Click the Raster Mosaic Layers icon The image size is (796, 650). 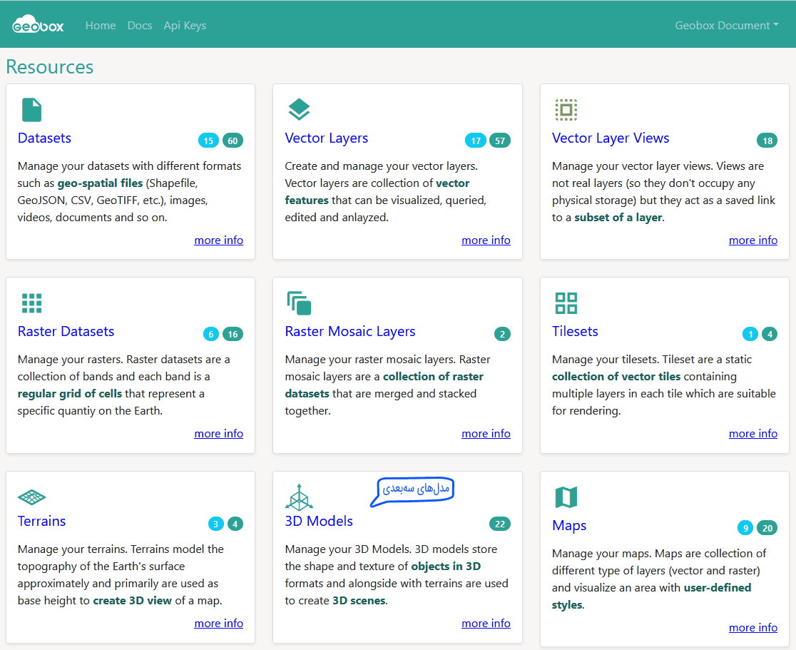pos(299,303)
